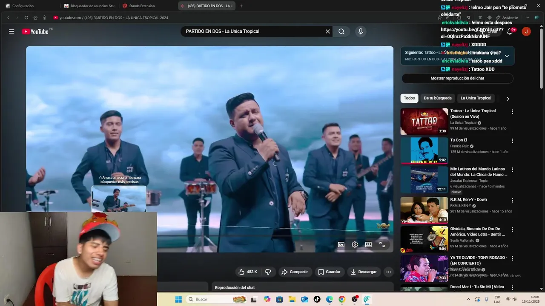545x306 pixels.
Task: Click the address bar microphone icon
Action: pos(44,17)
